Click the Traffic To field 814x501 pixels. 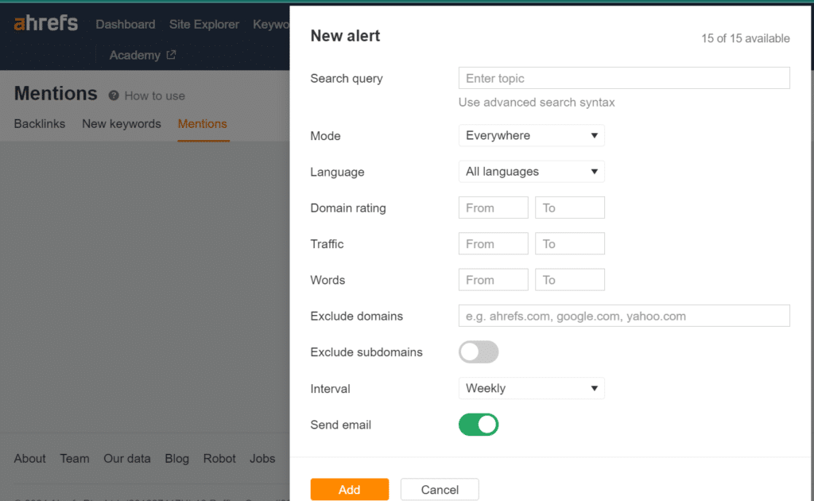point(569,243)
